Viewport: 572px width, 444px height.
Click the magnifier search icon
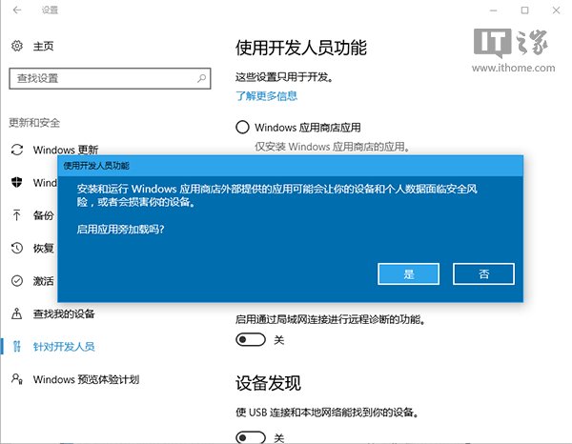(x=201, y=78)
